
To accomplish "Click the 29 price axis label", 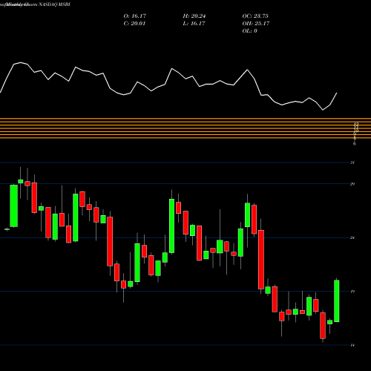I will click(x=352, y=184).
